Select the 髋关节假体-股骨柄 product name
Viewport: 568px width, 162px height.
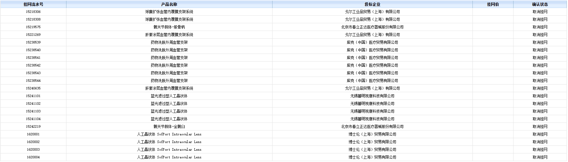(x=169, y=27)
